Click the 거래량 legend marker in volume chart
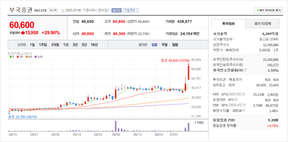This screenshot has width=288, height=142. tap(195, 122)
